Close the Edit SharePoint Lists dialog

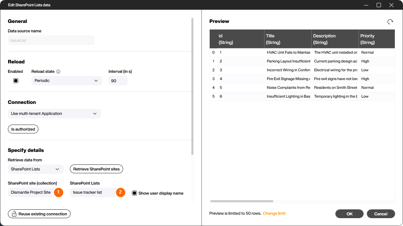391,5
